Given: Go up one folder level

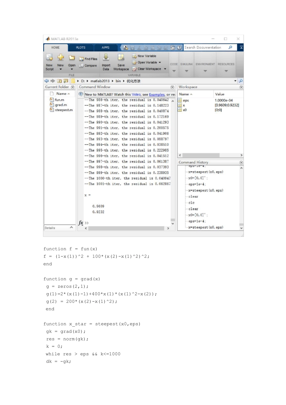Looking at the screenshot, I should point(59,81).
